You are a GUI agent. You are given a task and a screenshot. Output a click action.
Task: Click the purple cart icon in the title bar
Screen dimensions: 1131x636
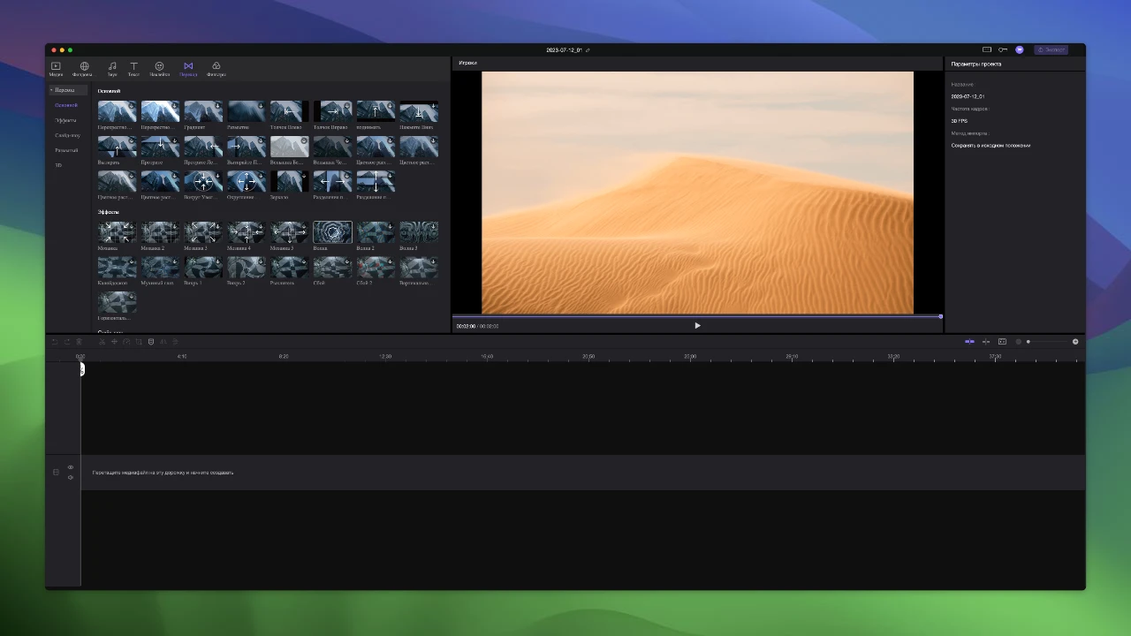(1019, 49)
